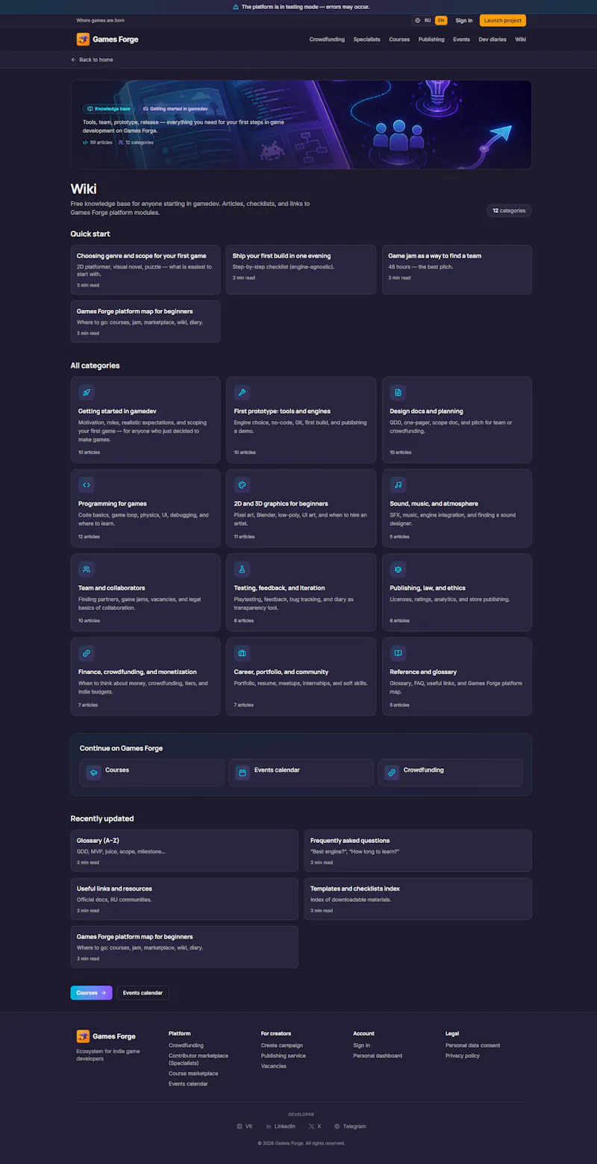Open Glossary (A–Z) recently updated article
This screenshot has width=597, height=1164.
click(x=184, y=850)
